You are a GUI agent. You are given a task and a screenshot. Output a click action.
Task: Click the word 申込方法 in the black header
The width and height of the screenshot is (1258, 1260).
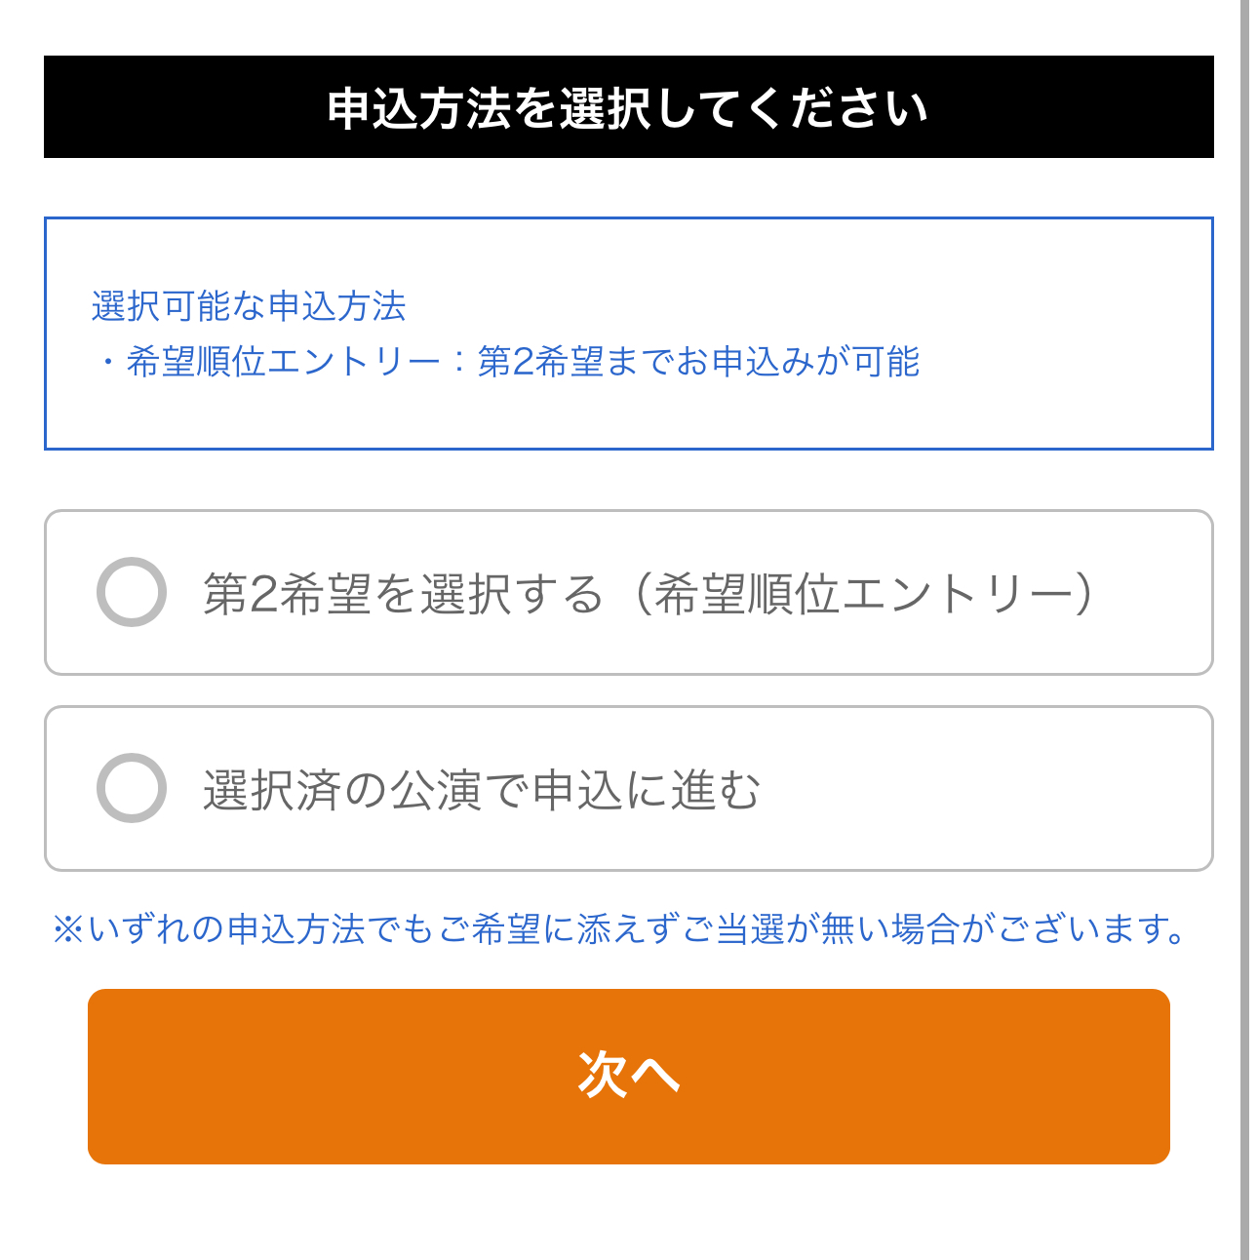coord(419,107)
